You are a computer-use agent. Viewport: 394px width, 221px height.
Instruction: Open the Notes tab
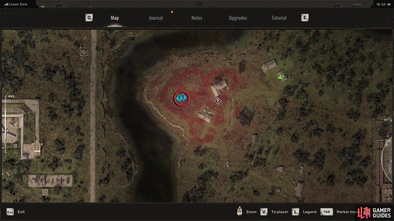(197, 18)
